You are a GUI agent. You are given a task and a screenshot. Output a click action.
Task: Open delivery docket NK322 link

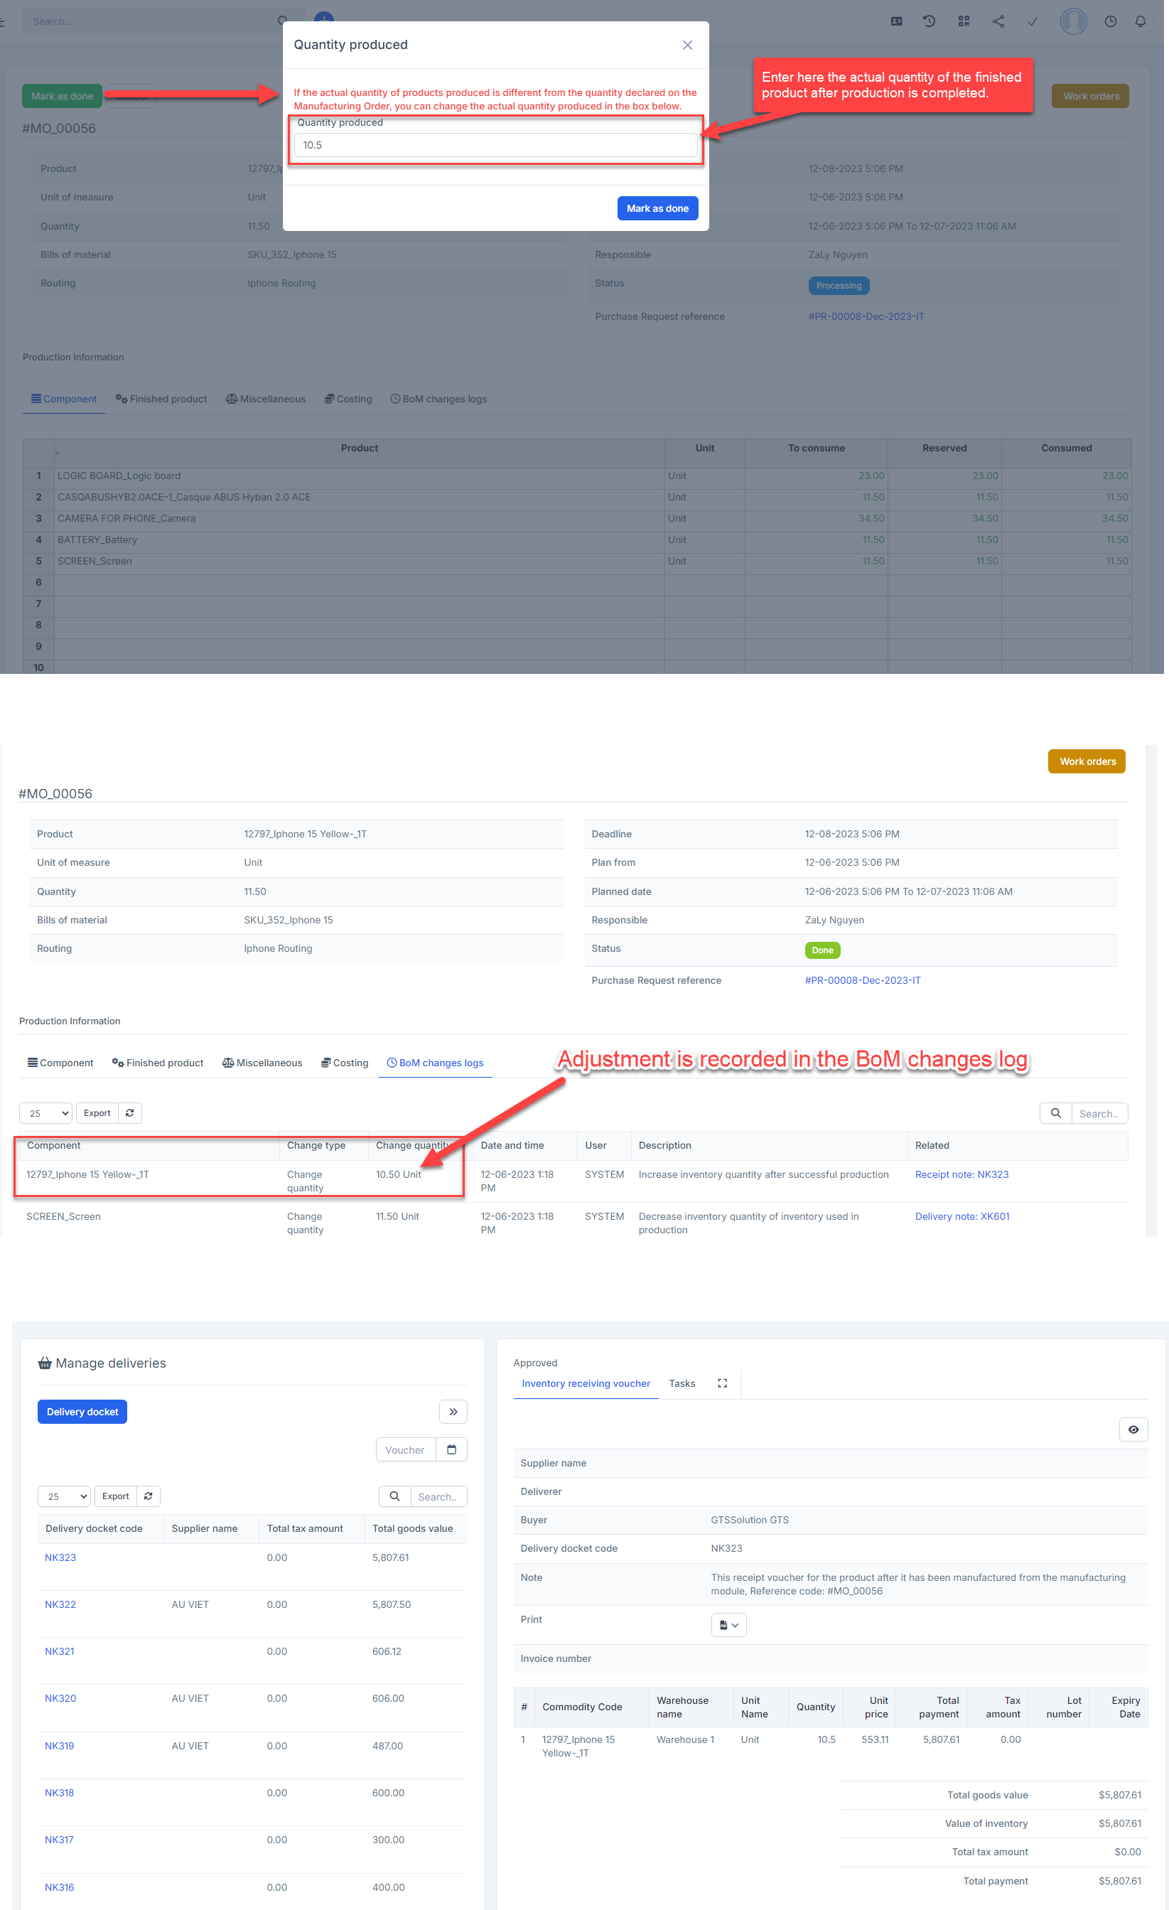pos(60,1604)
